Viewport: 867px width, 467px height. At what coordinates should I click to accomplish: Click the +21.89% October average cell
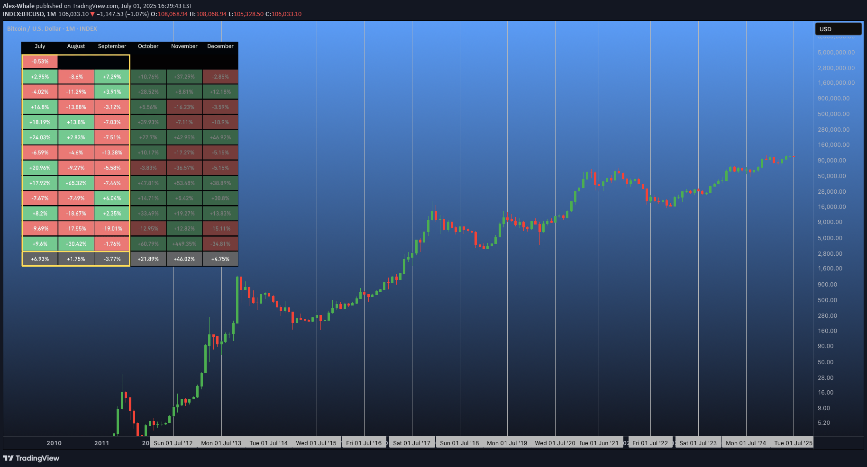[148, 259]
